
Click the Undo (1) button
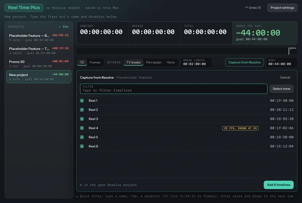point(253,8)
